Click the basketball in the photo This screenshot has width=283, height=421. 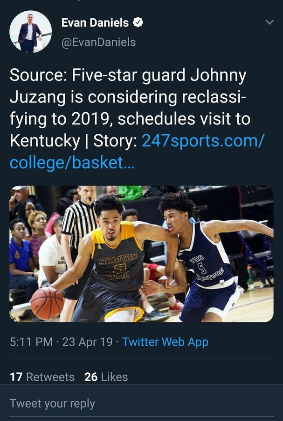point(47,303)
